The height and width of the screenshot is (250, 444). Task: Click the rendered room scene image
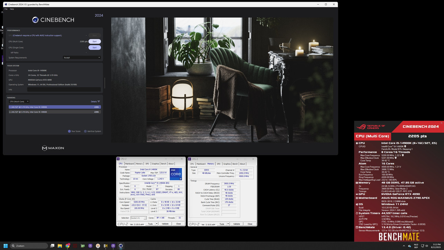click(x=222, y=80)
